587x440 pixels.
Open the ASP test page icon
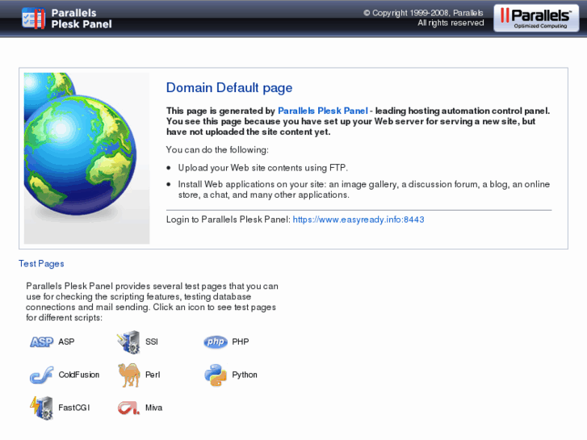tap(41, 342)
